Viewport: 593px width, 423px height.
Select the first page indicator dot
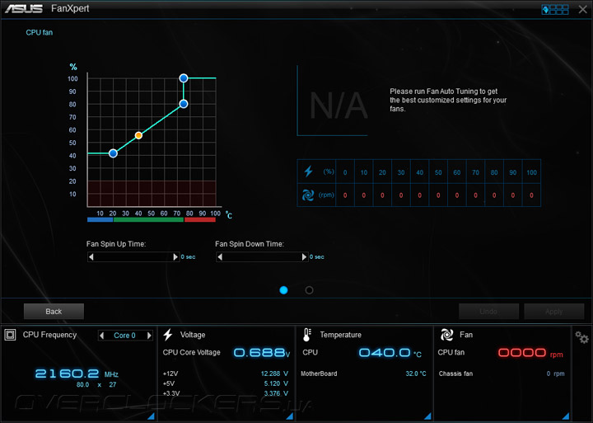click(283, 290)
